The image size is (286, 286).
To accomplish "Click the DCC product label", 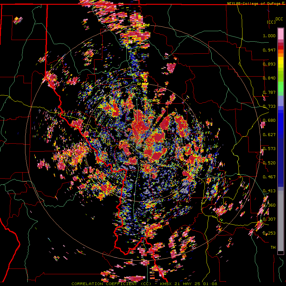I will (x=279, y=19).
